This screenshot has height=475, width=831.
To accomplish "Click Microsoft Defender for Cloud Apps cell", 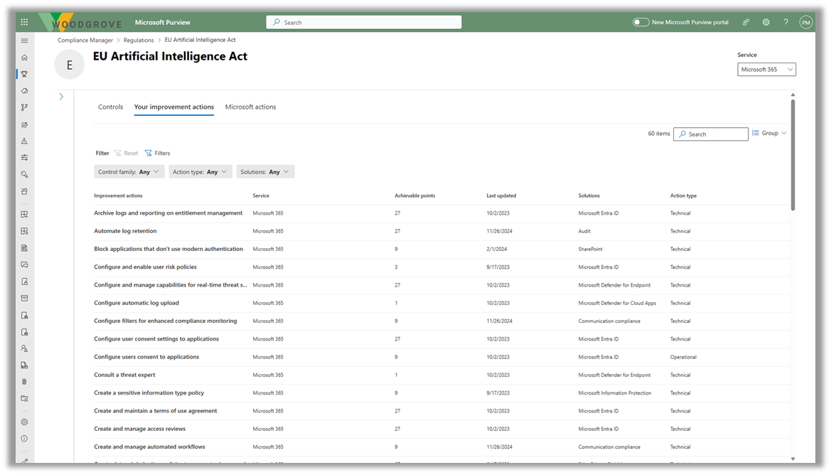I will (x=617, y=303).
